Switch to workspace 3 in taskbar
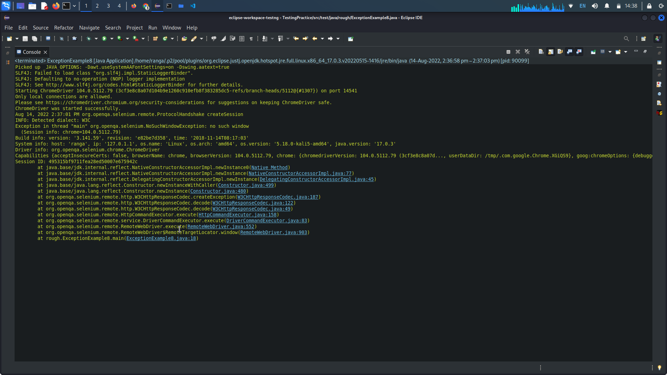 tap(108, 6)
